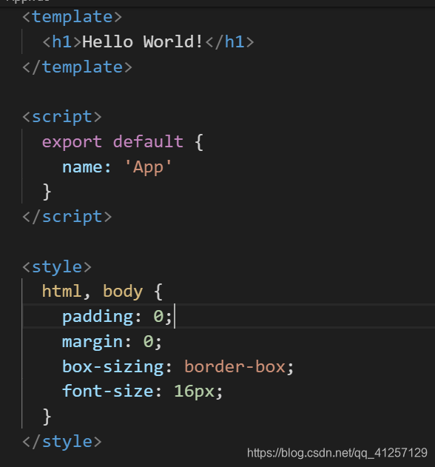Click the 'export default {' line
The width and height of the screenshot is (435, 467).
(x=123, y=142)
